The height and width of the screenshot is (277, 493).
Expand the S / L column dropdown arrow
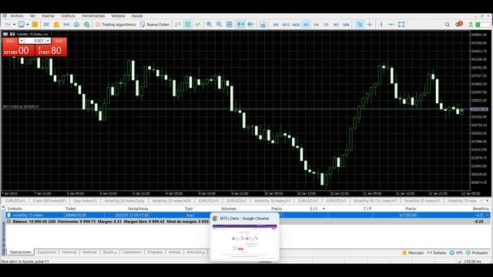(324, 209)
